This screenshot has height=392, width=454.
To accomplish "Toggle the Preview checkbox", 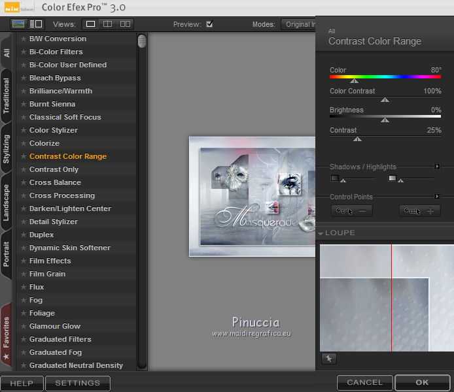I will pos(209,24).
